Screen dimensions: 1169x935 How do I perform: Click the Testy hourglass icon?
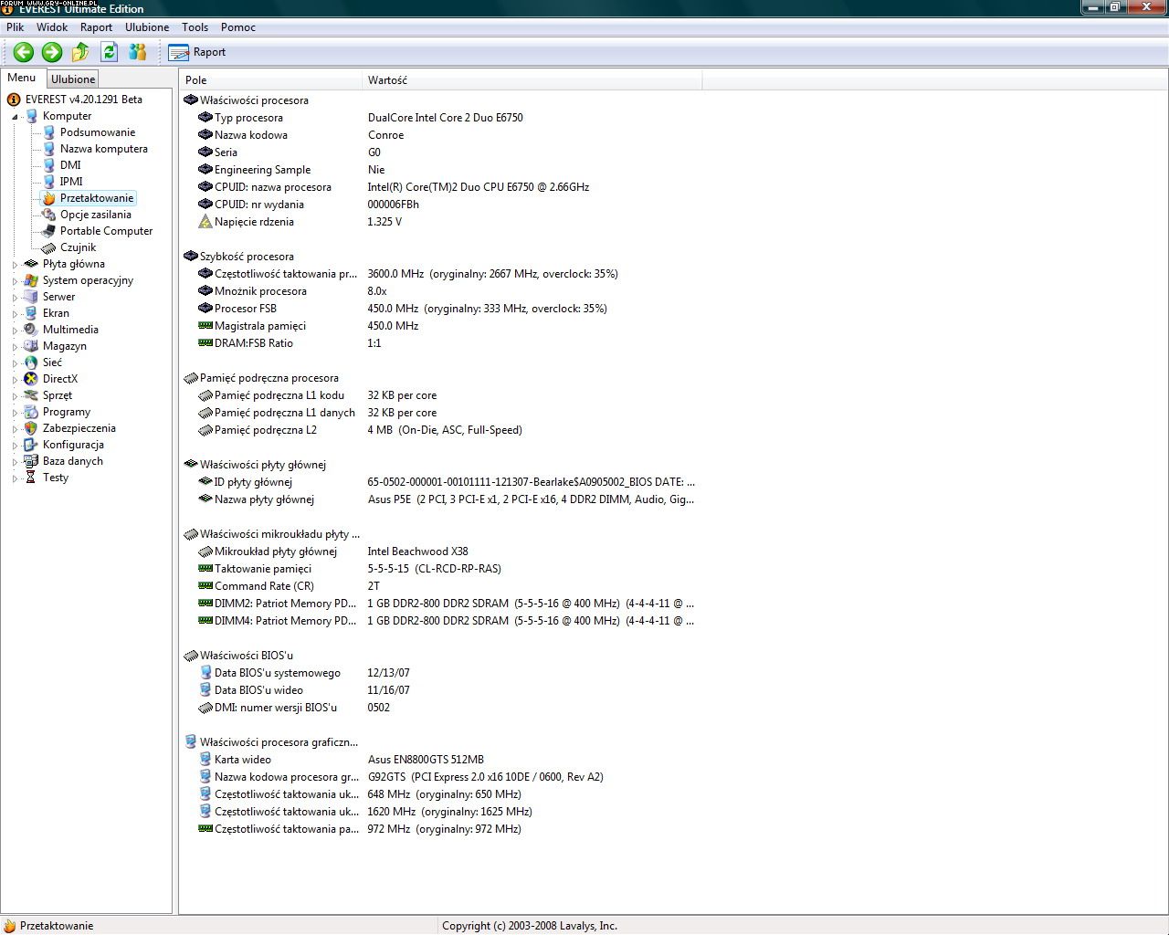[31, 478]
